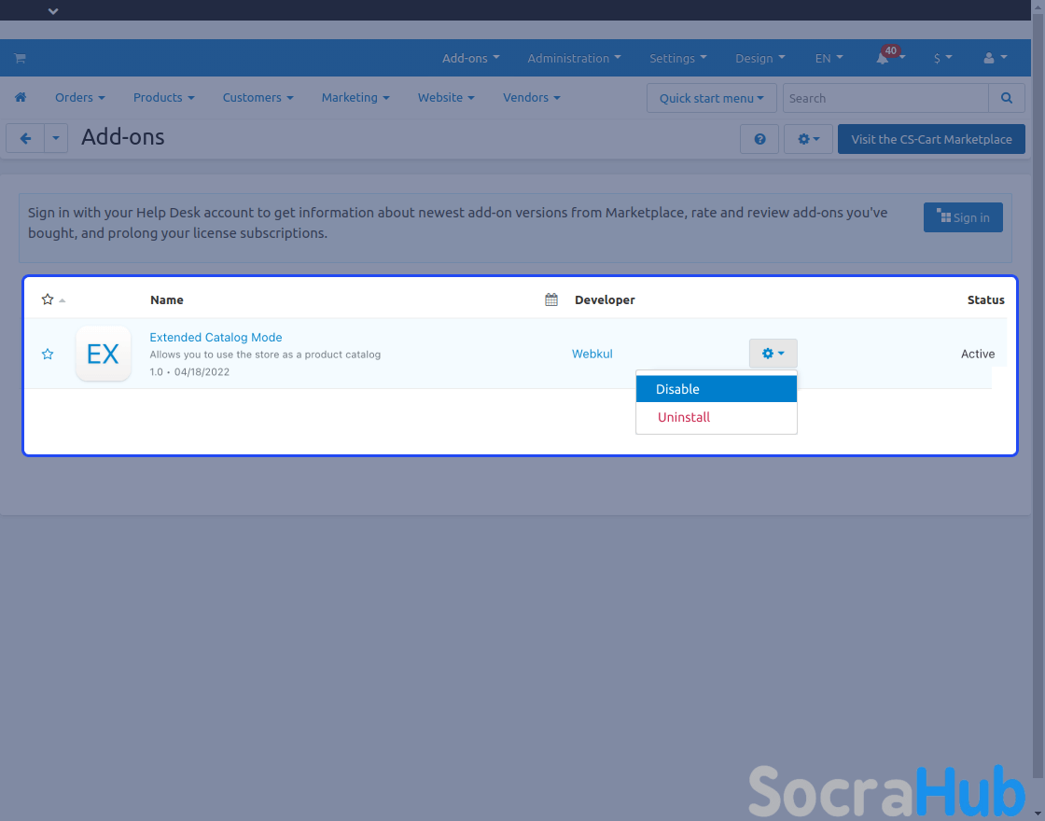Click the Webkul developer link

[592, 354]
